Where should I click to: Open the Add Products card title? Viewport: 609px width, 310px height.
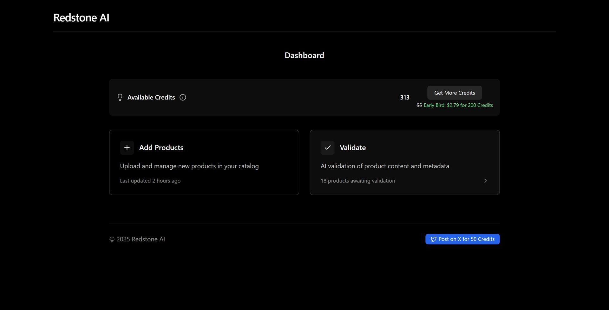(161, 148)
